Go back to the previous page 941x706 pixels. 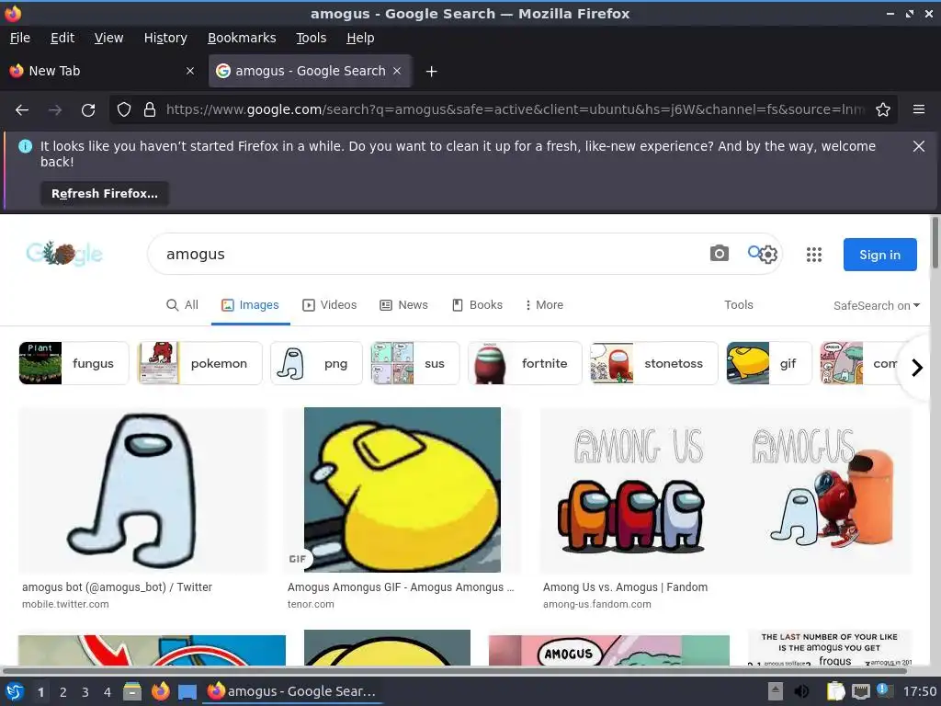point(22,110)
